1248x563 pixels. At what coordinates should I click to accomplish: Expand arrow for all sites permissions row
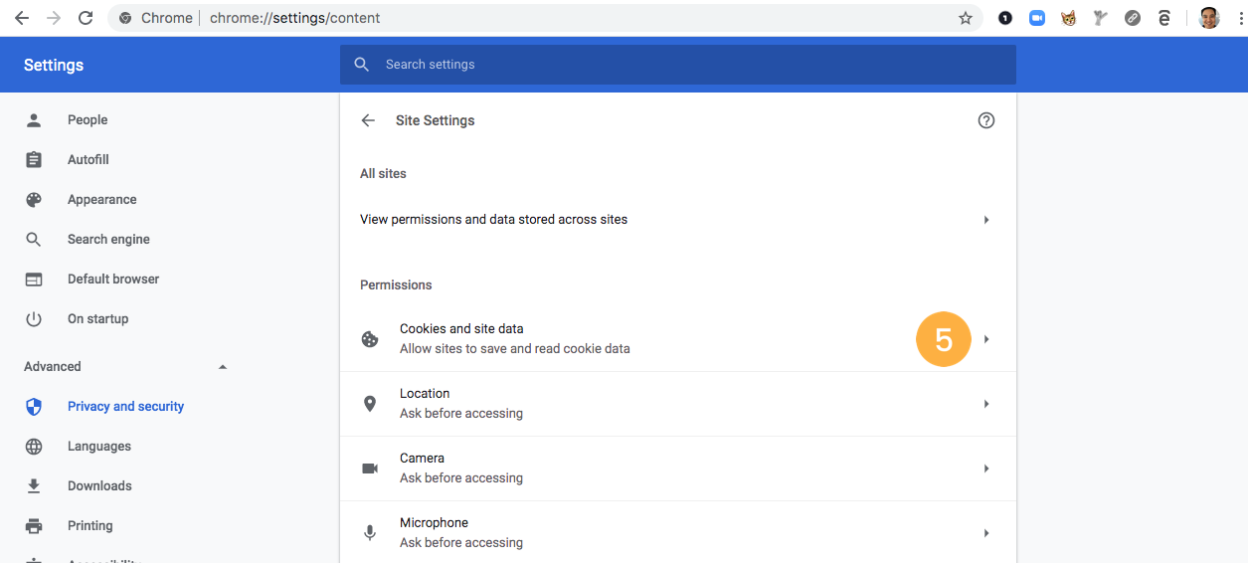coord(986,219)
